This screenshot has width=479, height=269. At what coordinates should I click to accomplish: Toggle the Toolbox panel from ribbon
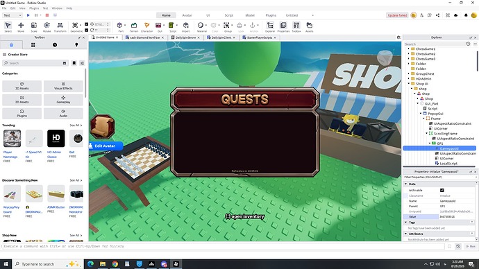point(296,27)
